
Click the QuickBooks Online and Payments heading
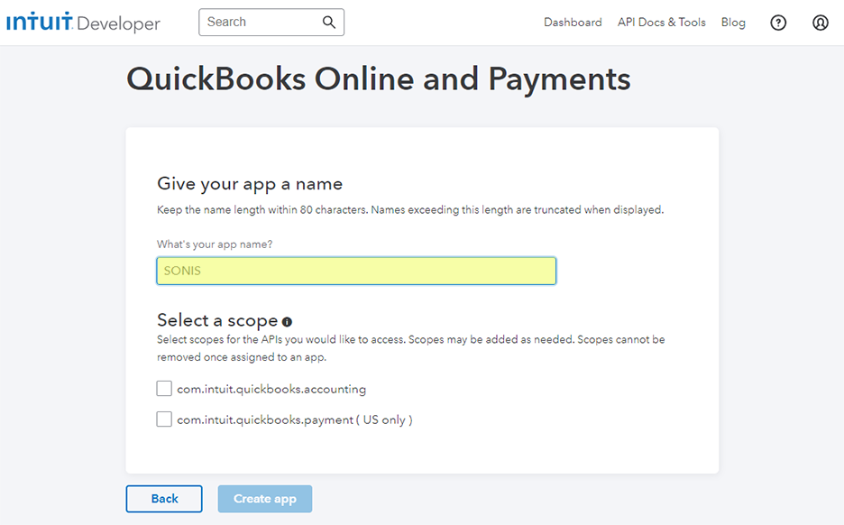click(x=378, y=79)
